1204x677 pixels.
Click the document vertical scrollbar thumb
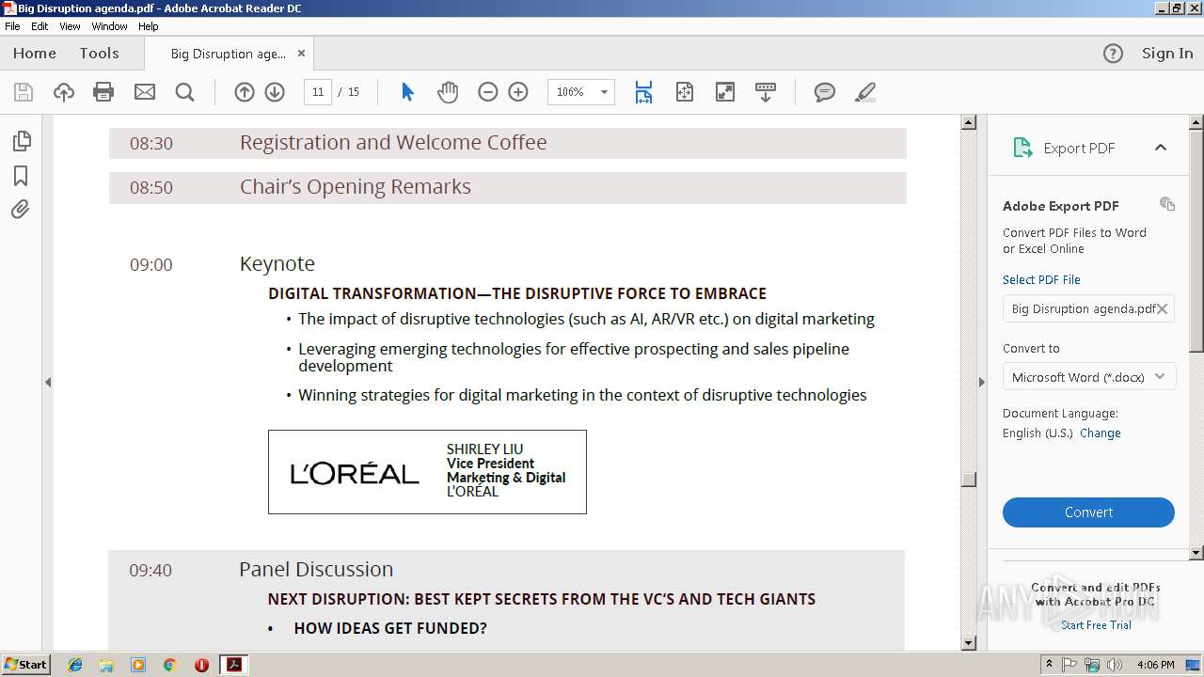point(968,480)
